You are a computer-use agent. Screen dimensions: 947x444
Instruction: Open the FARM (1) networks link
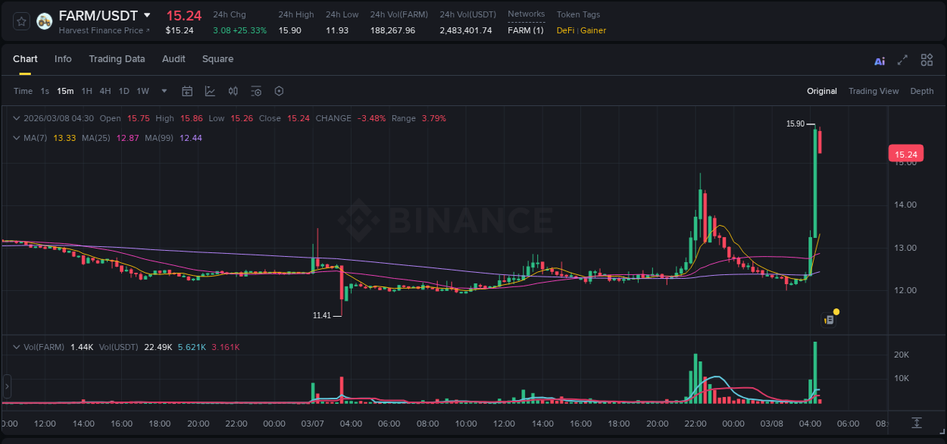[525, 30]
